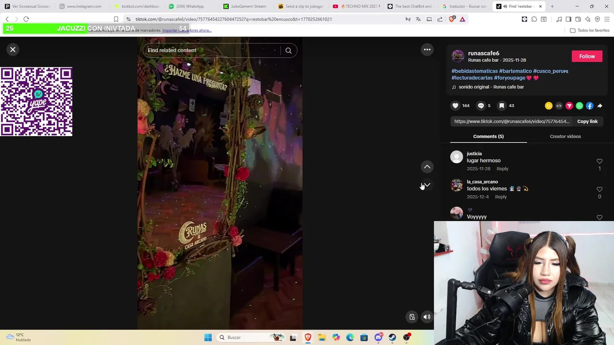Image resolution: width=614 pixels, height=345 pixels.
Task: Open the #foryoupage hashtag
Action: tap(509, 78)
